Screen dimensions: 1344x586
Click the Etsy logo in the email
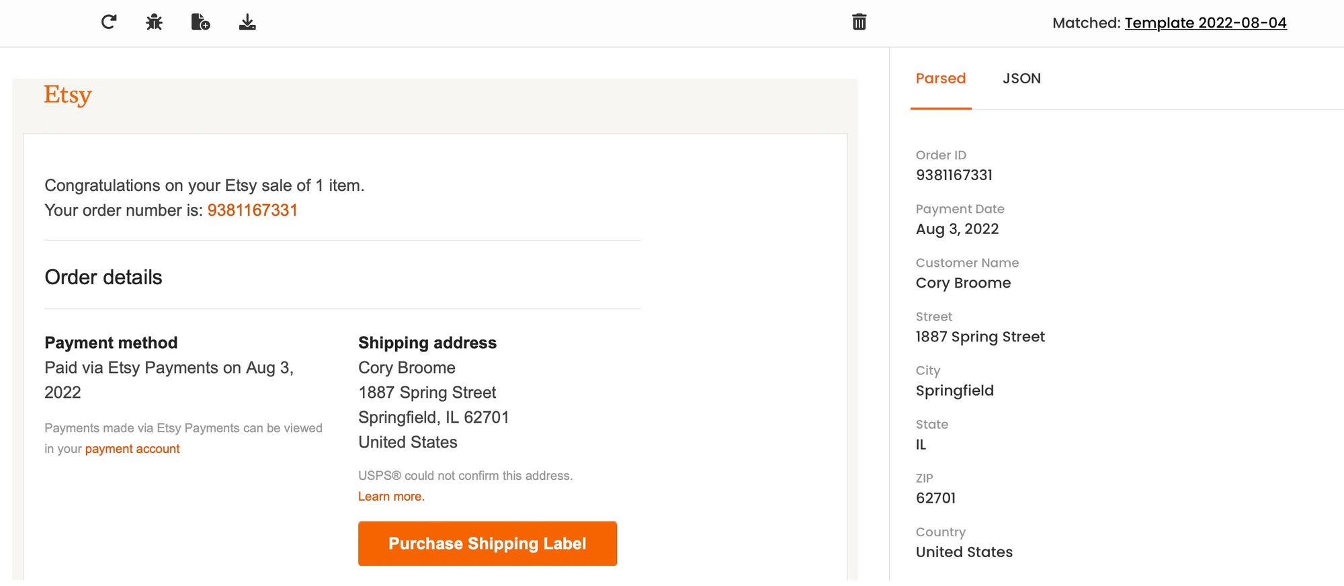[x=68, y=95]
